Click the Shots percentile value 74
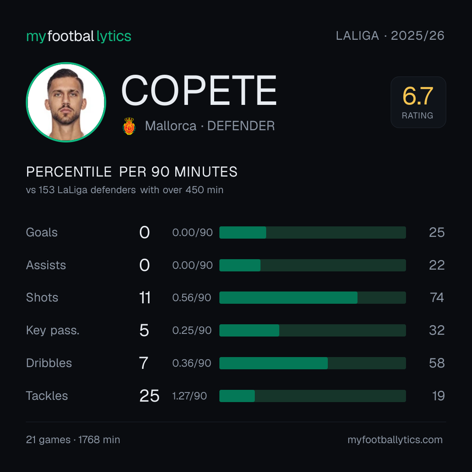This screenshot has width=472, height=472. pyautogui.click(x=437, y=298)
